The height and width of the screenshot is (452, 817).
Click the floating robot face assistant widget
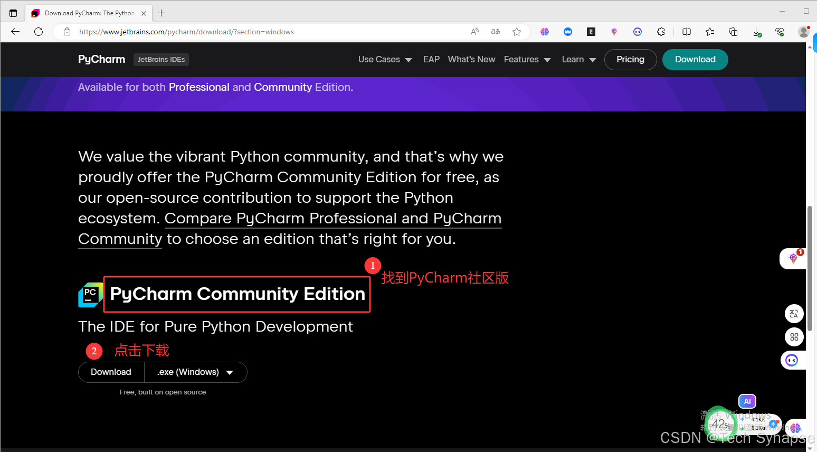click(x=792, y=360)
